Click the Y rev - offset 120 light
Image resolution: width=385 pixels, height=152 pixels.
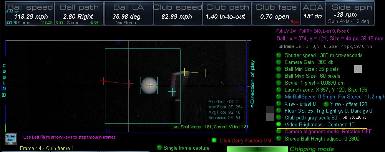(326, 104)
